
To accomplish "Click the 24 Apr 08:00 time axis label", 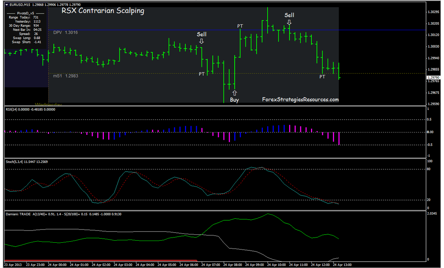I will pyautogui.click(x=233, y=265).
